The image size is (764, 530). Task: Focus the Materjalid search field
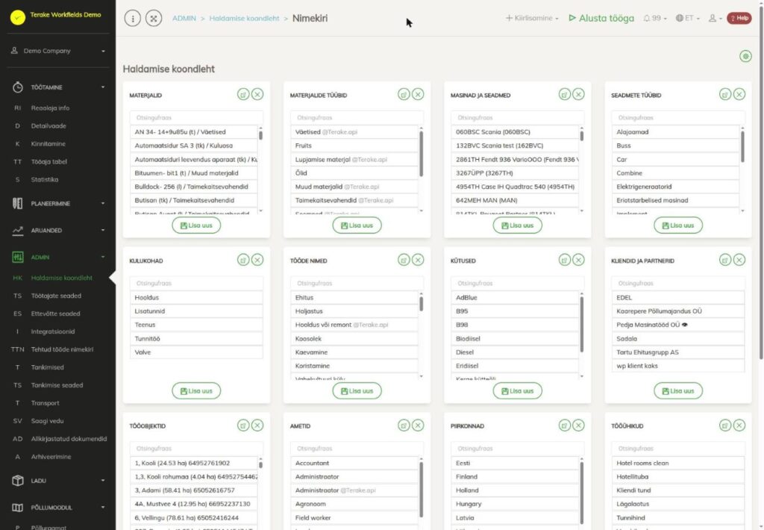tap(196, 117)
